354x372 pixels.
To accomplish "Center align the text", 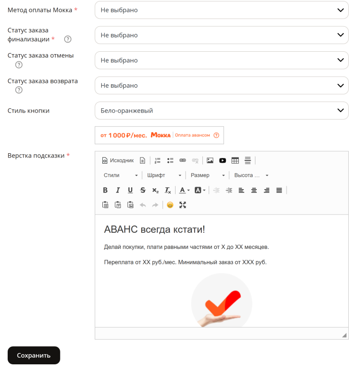I will tap(254, 190).
